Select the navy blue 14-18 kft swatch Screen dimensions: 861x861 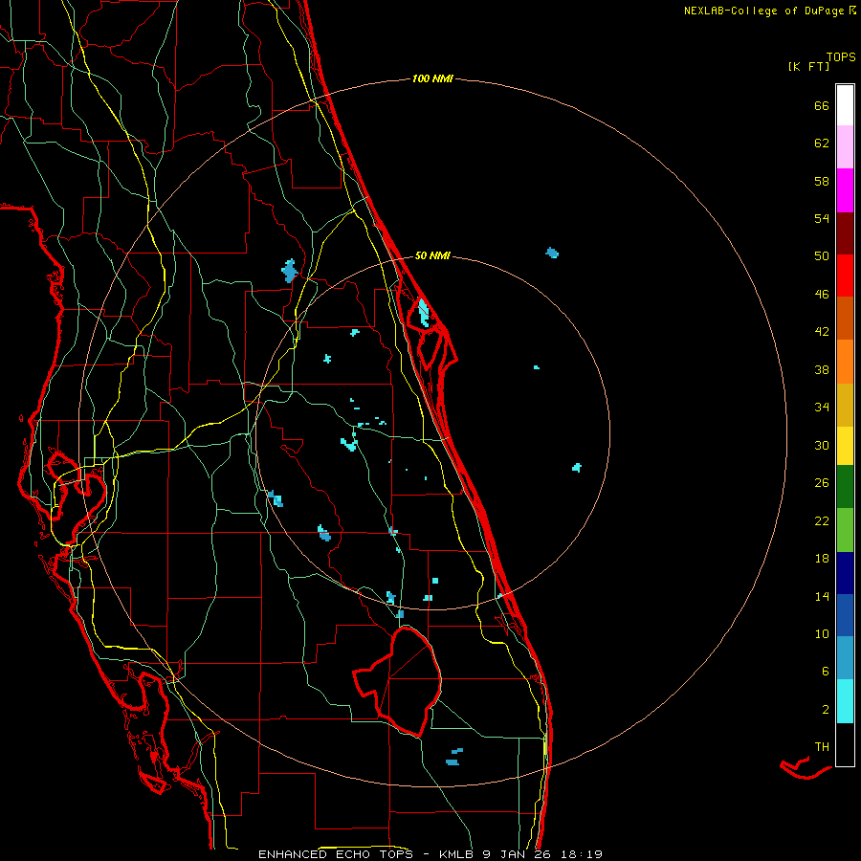click(845, 573)
